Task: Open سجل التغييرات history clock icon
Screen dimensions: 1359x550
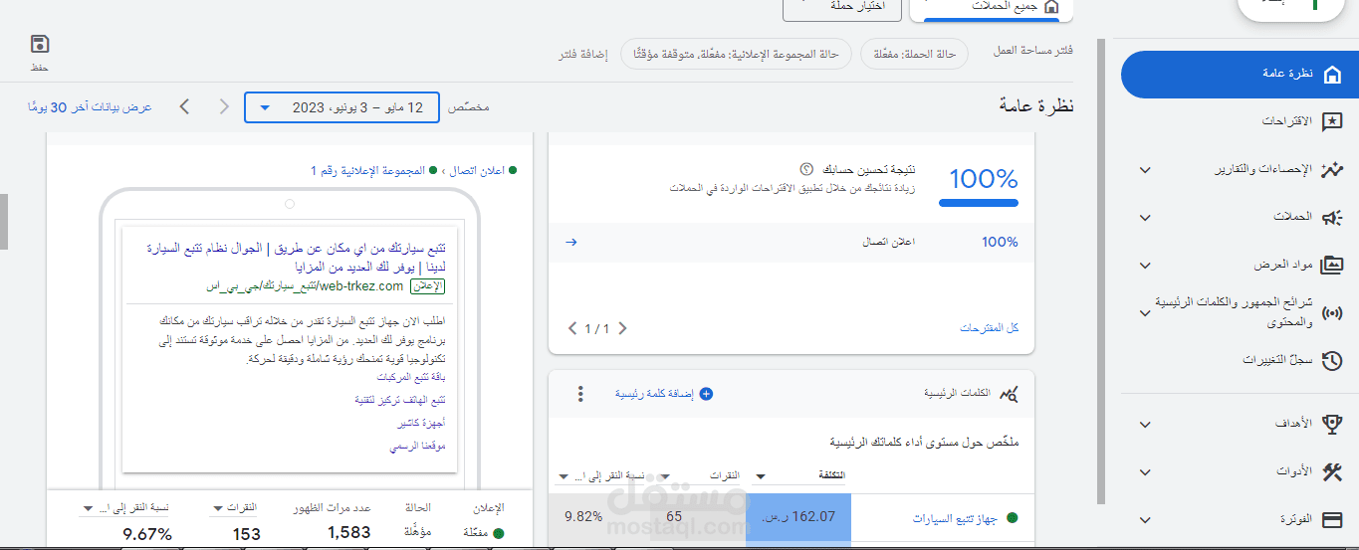Action: 1332,361
